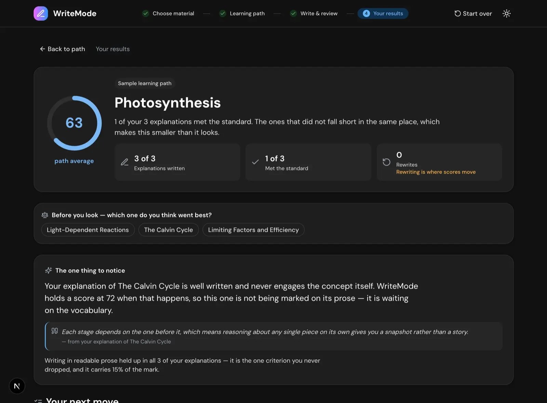
Task: Click the sparkle icon beside The one thing to notice
Action: tap(49, 270)
